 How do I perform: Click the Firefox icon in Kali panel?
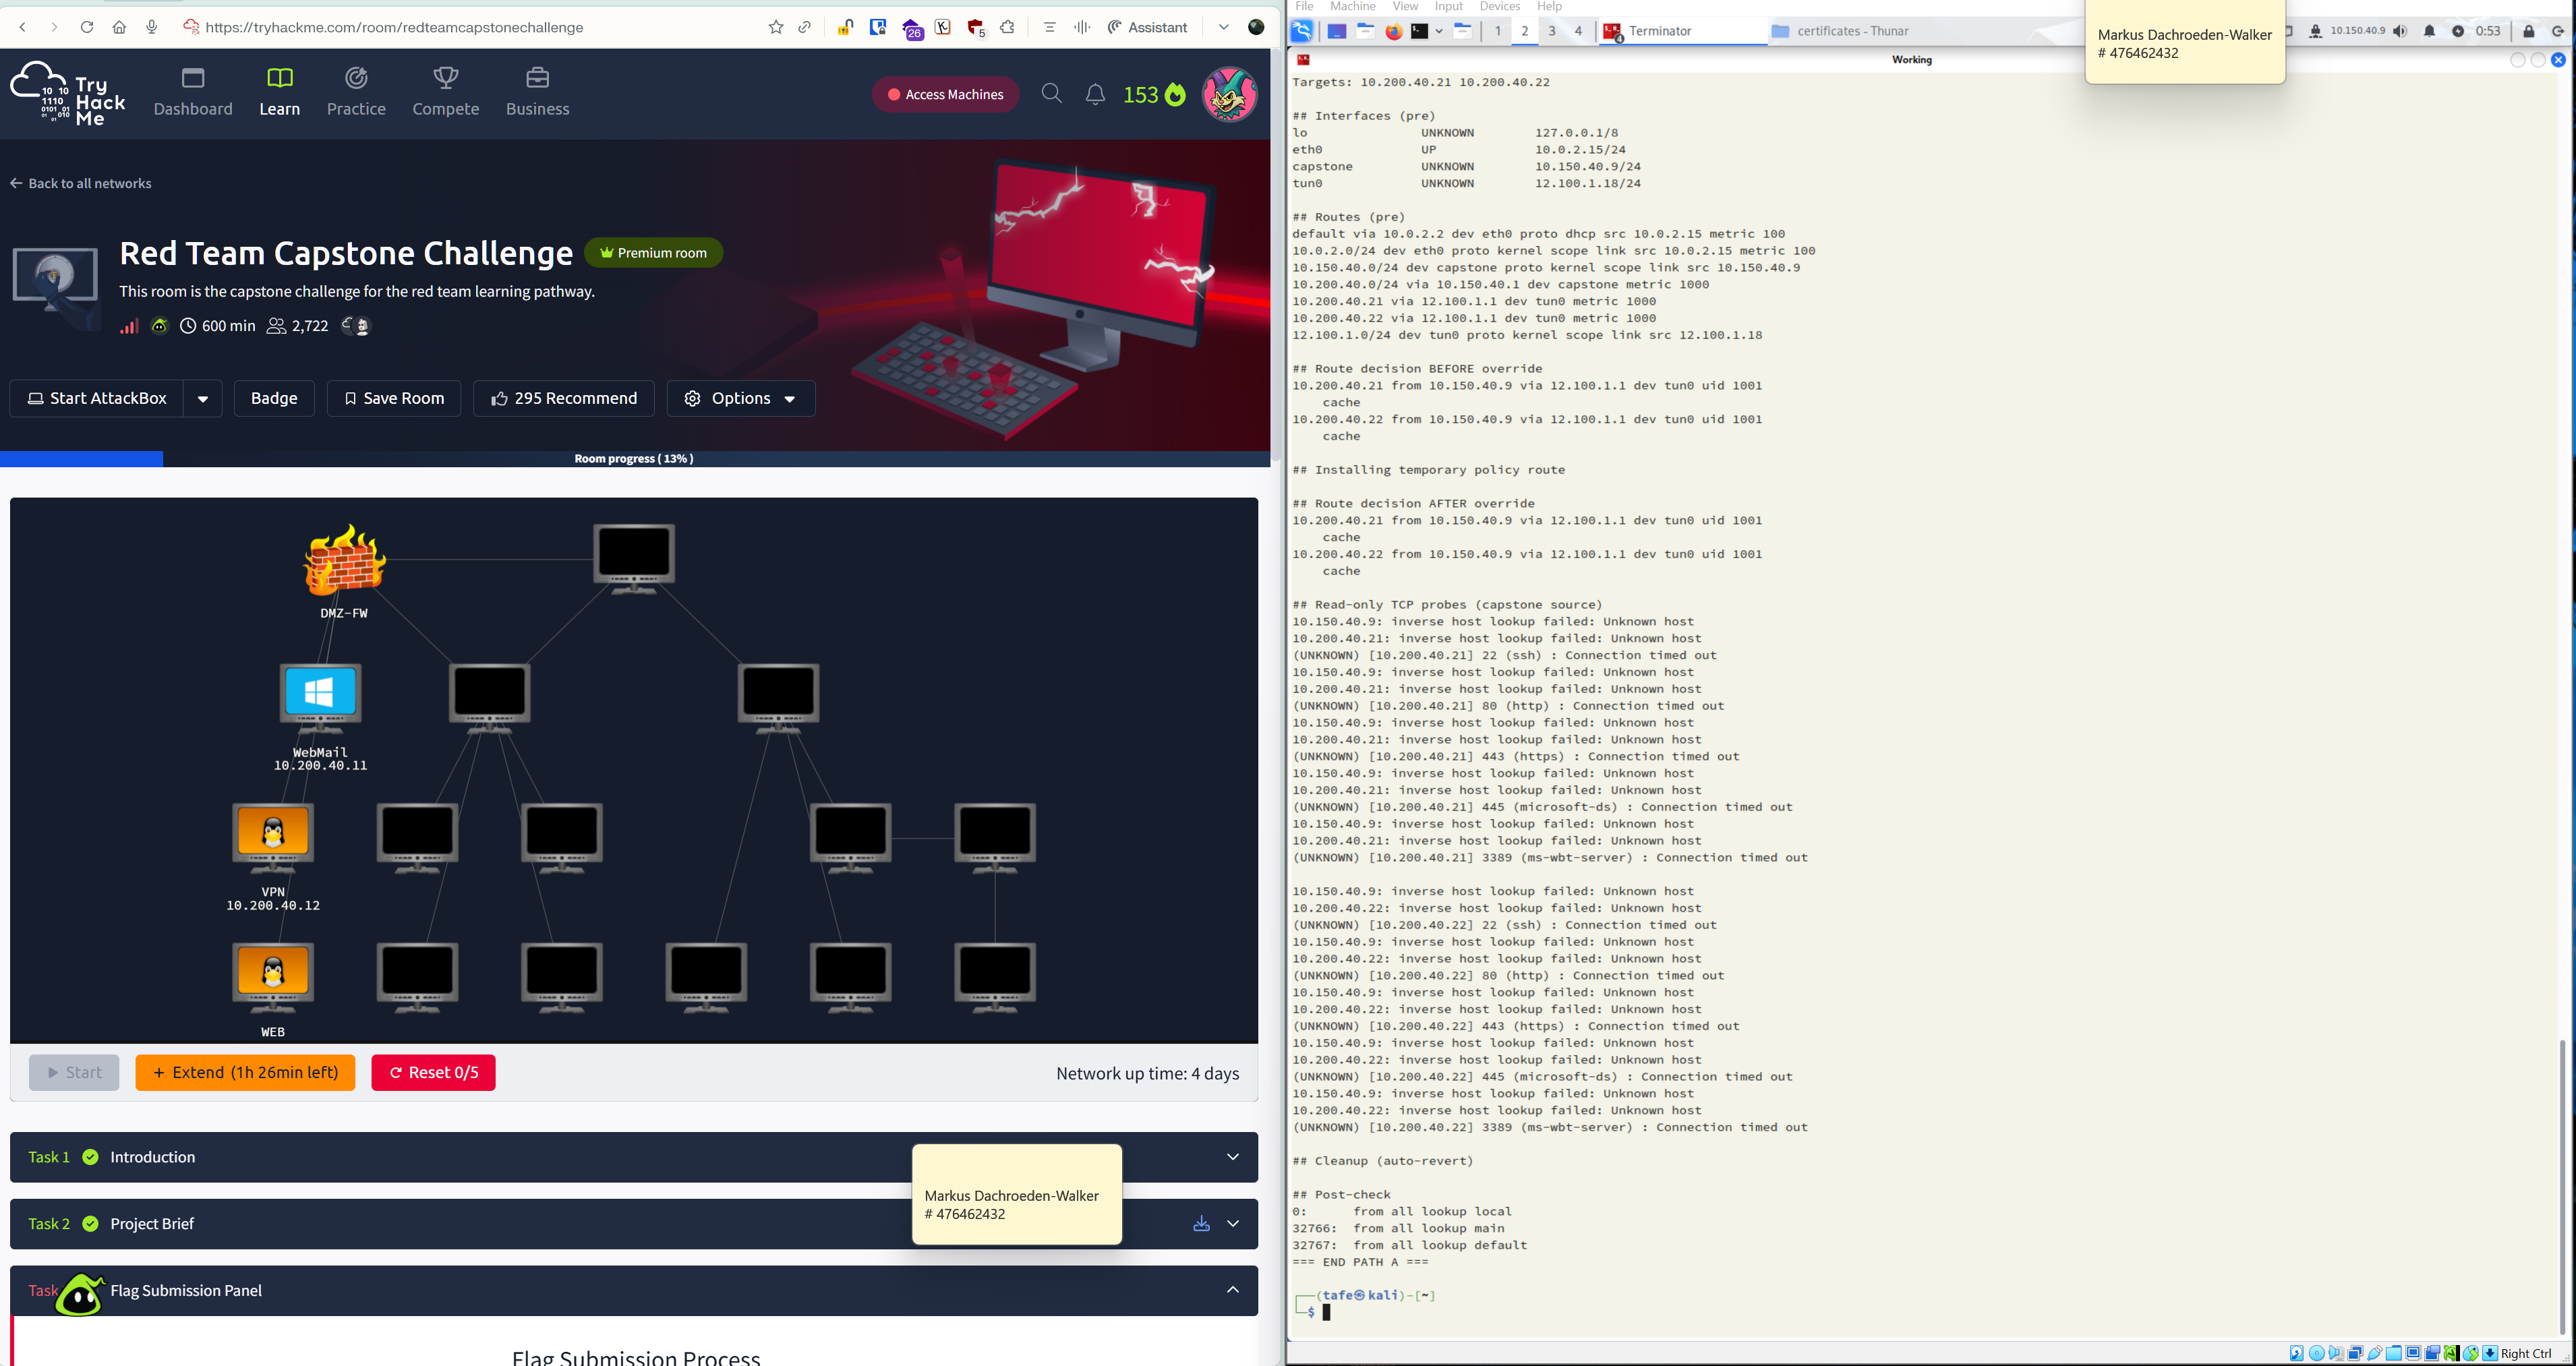click(1393, 31)
